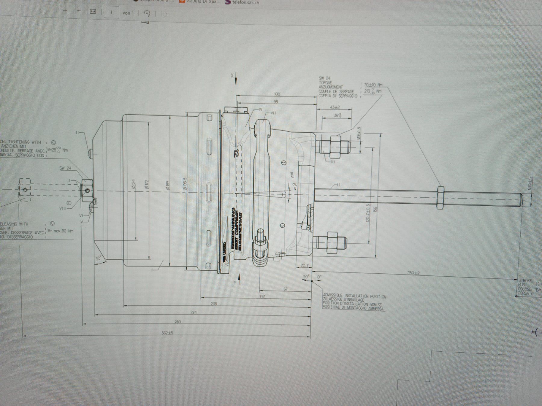Select the page number input field
Viewport: 542px width, 406px height.
[x=111, y=13]
